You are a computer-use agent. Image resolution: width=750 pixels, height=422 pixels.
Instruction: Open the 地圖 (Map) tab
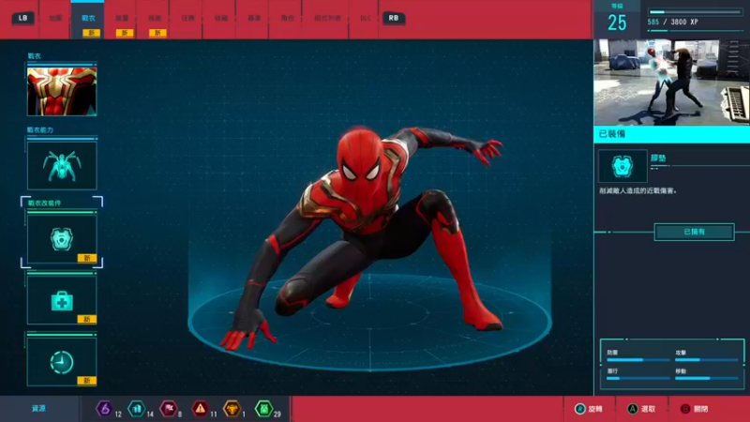[x=55, y=18]
